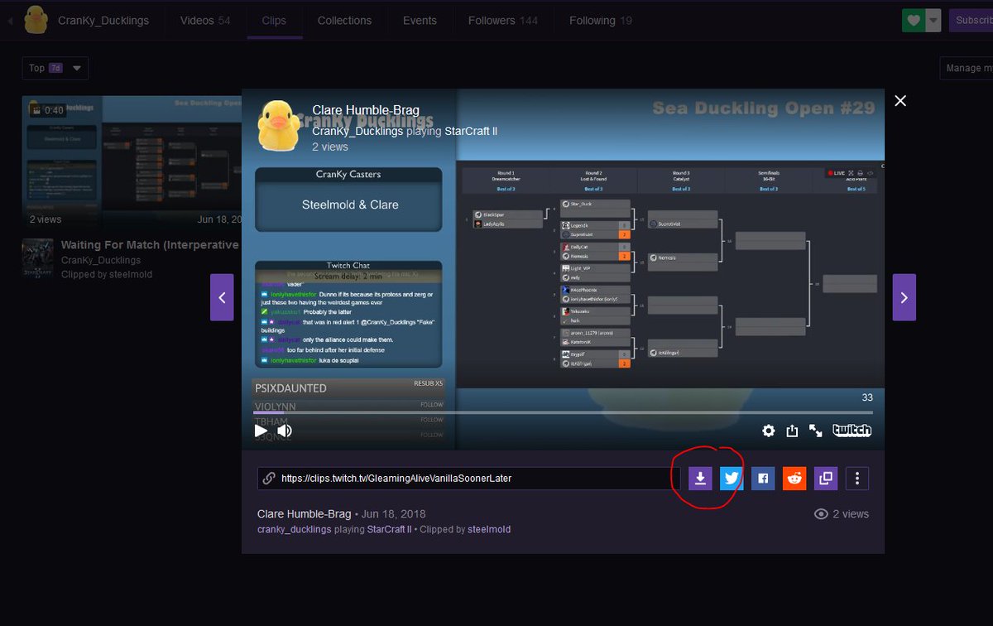Click the duck channel avatar in header
This screenshot has height=626, width=993.
click(36, 20)
